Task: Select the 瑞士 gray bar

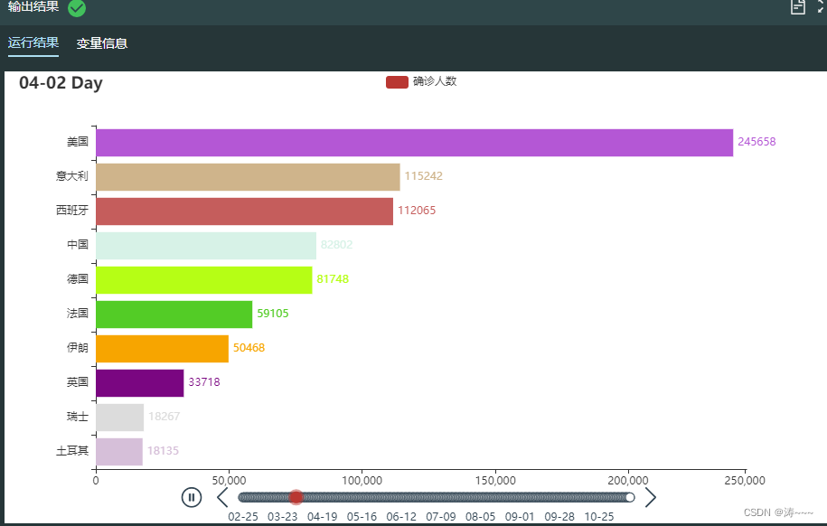Action: coord(119,417)
